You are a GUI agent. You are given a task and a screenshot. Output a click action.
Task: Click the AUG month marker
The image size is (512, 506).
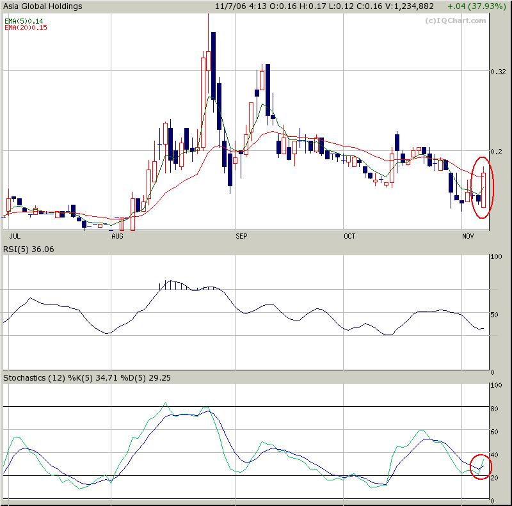coord(117,237)
